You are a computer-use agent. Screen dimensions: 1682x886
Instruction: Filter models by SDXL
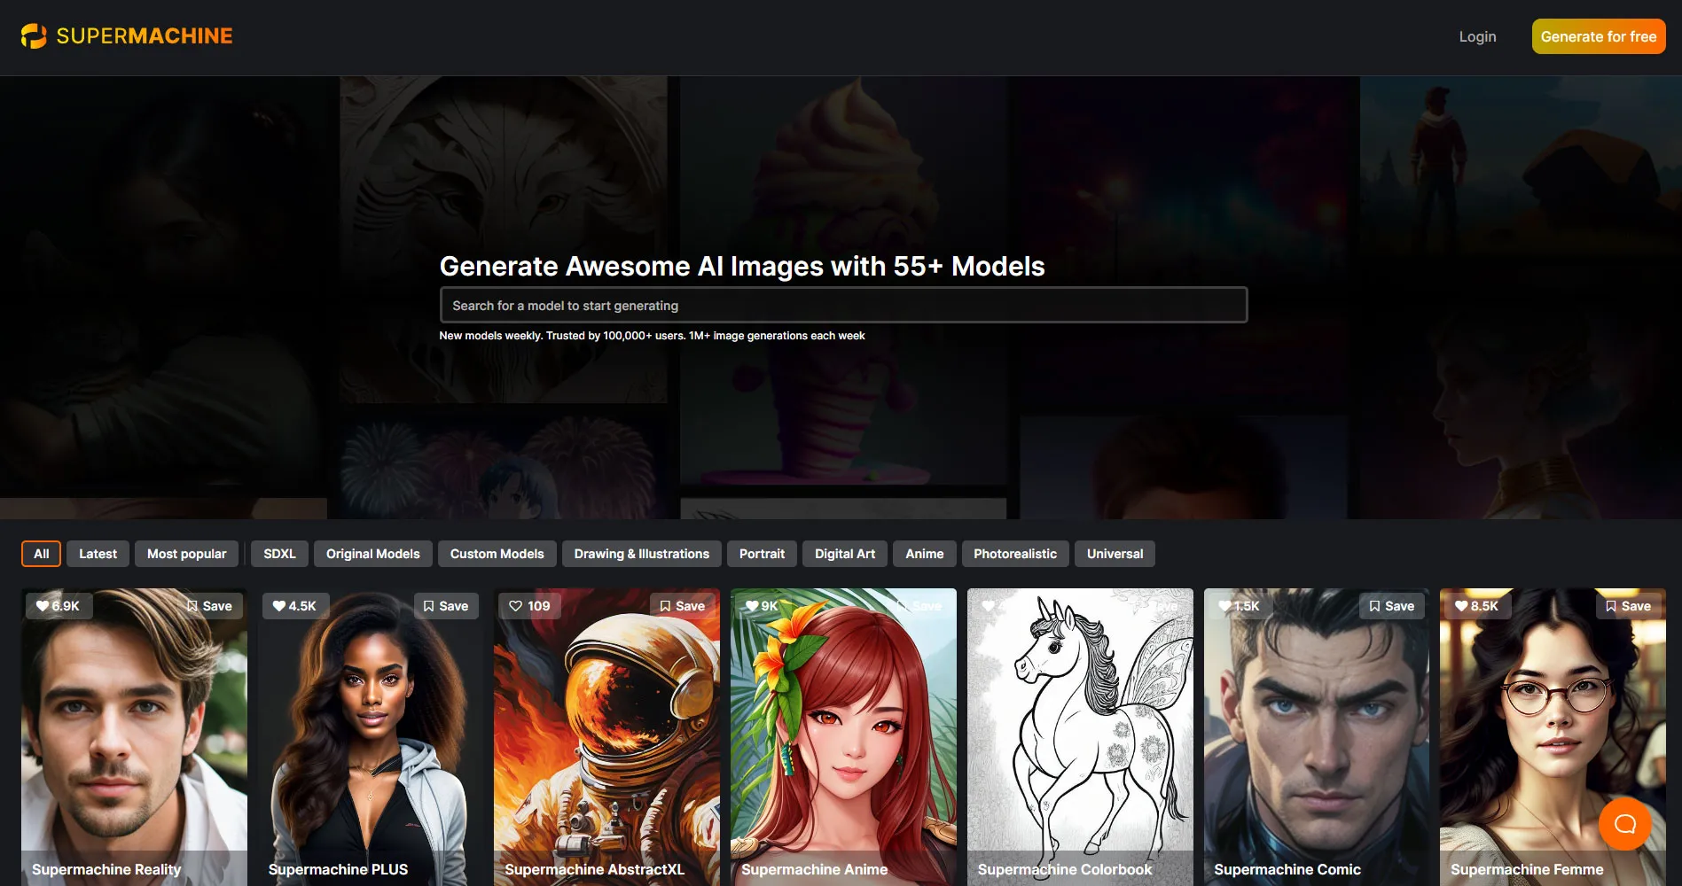tap(279, 554)
